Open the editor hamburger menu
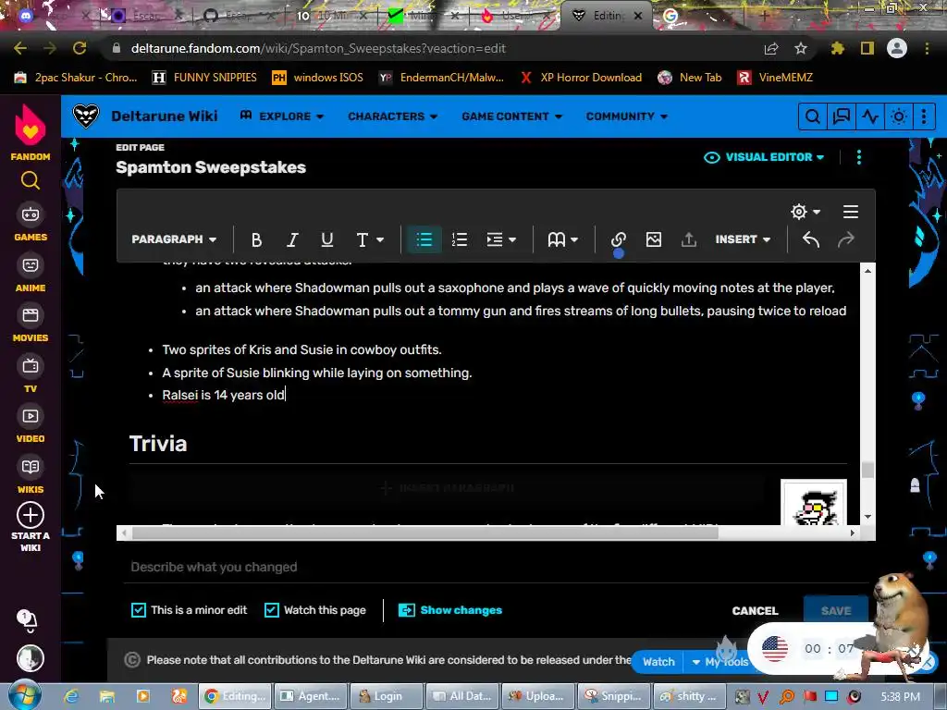This screenshot has width=947, height=710. [x=851, y=212]
